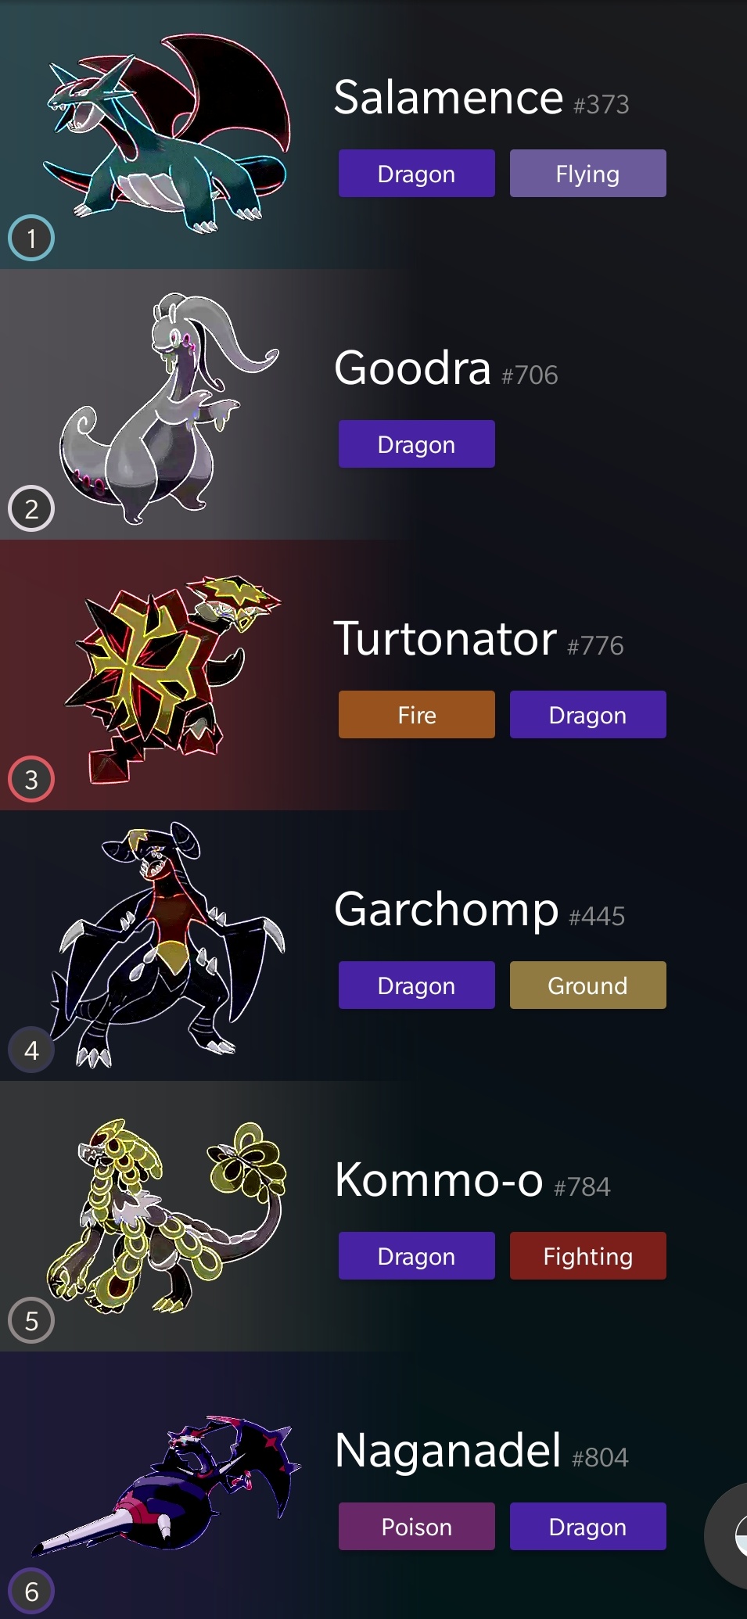Click Kommo-o's Fighting type tag

pos(588,1255)
